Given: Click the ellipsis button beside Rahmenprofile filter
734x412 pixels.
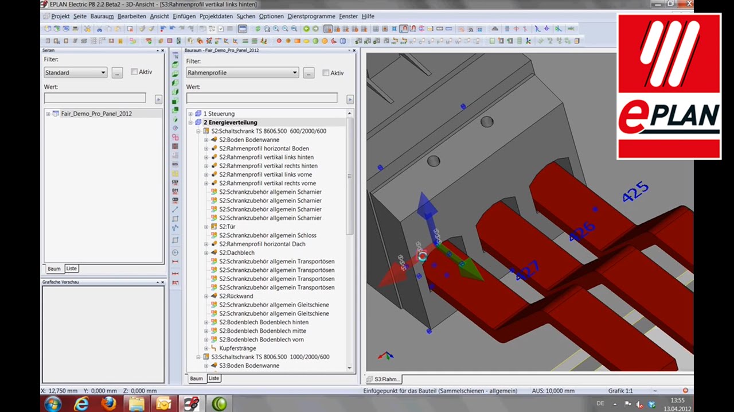Looking at the screenshot, I should [309, 73].
